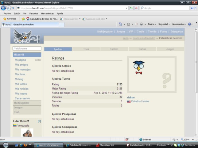Click the Cerrar sesión link
This screenshot has width=198, height=148.
[22, 98]
